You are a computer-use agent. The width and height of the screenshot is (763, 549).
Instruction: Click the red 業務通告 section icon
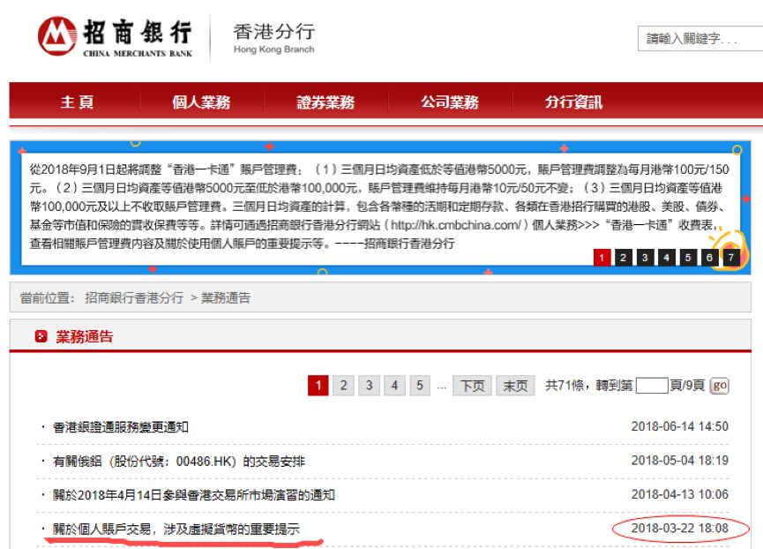pyautogui.click(x=41, y=336)
